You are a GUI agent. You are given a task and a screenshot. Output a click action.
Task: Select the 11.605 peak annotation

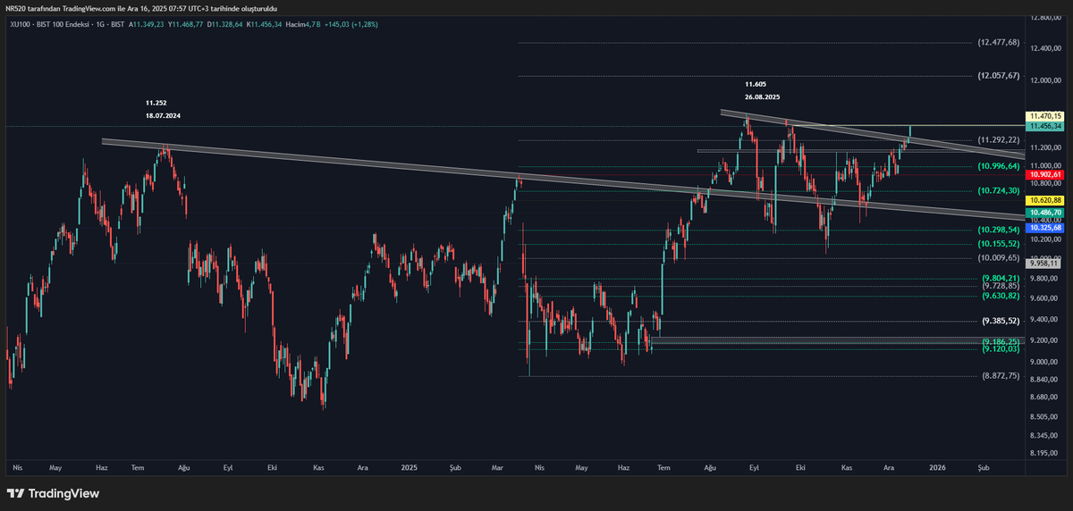click(x=755, y=82)
